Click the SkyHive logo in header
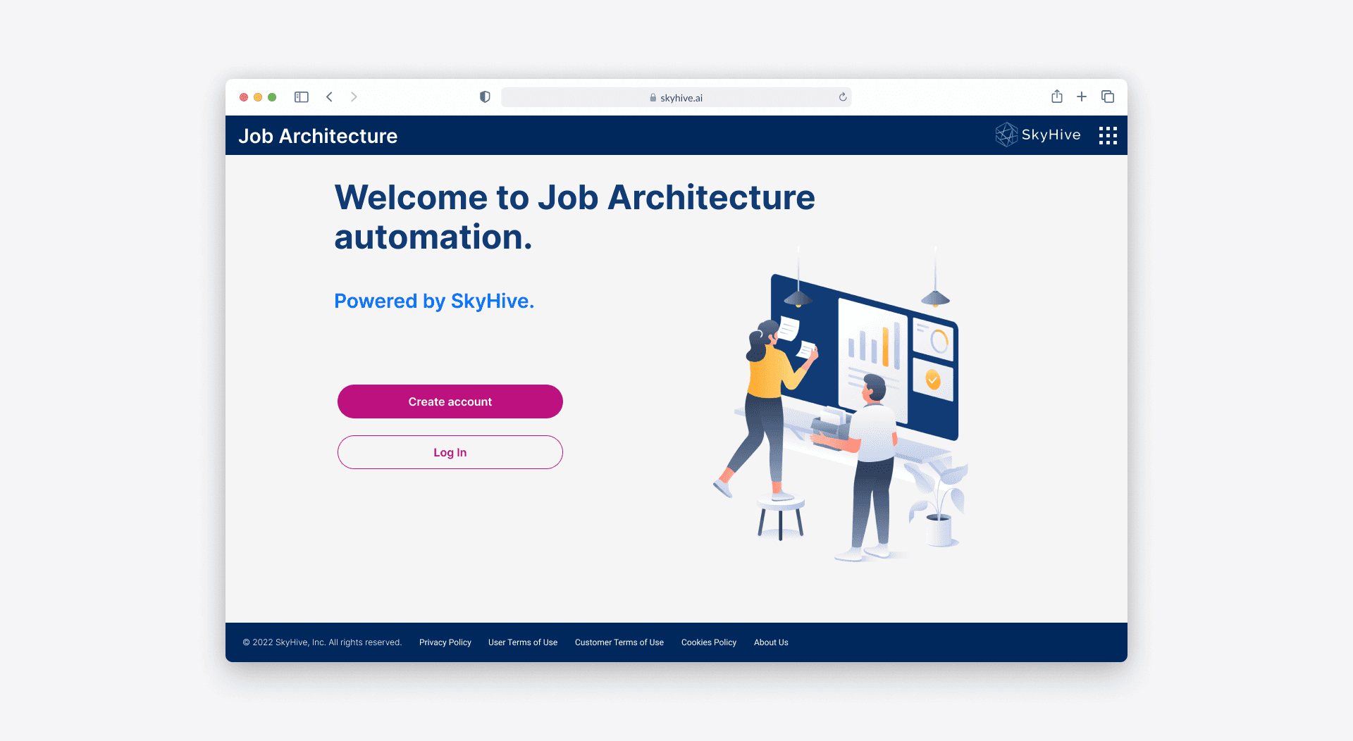Viewport: 1353px width, 741px height. [1037, 135]
